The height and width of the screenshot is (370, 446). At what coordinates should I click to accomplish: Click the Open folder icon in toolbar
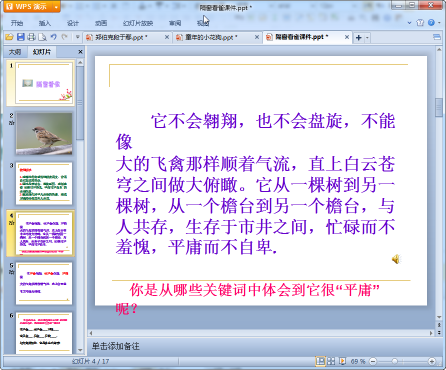[9, 37]
